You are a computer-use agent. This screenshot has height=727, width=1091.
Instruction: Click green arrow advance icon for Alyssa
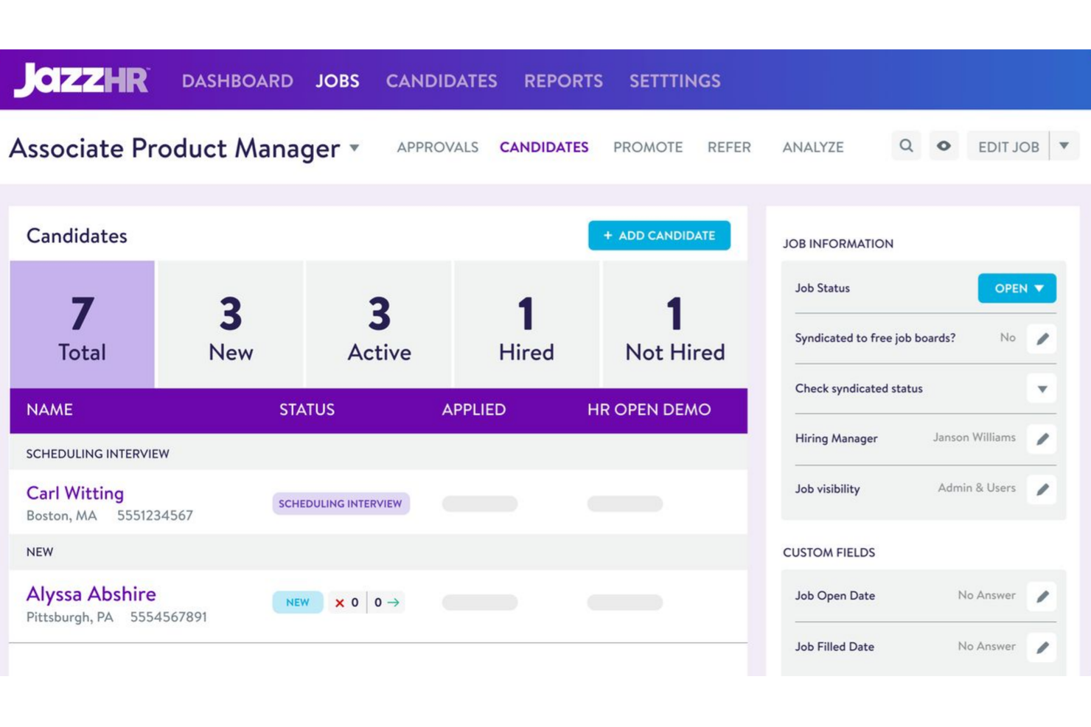click(x=394, y=603)
